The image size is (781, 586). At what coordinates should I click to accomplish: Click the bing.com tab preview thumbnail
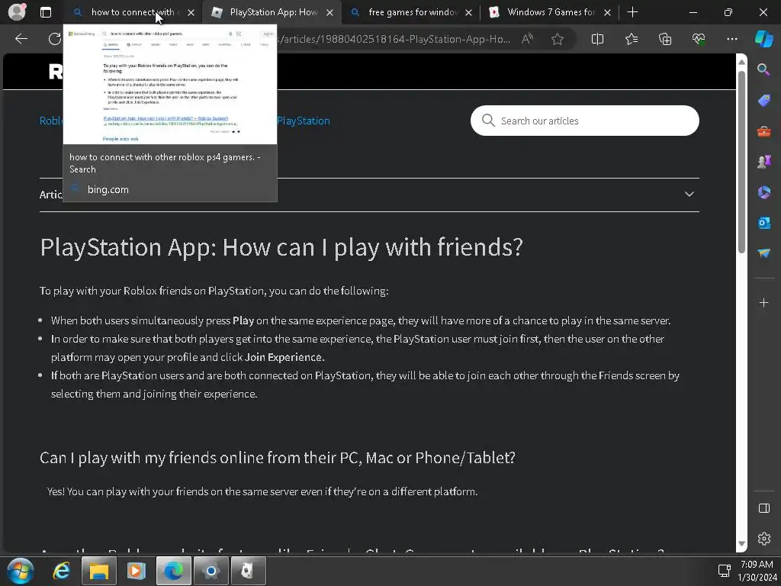click(170, 85)
